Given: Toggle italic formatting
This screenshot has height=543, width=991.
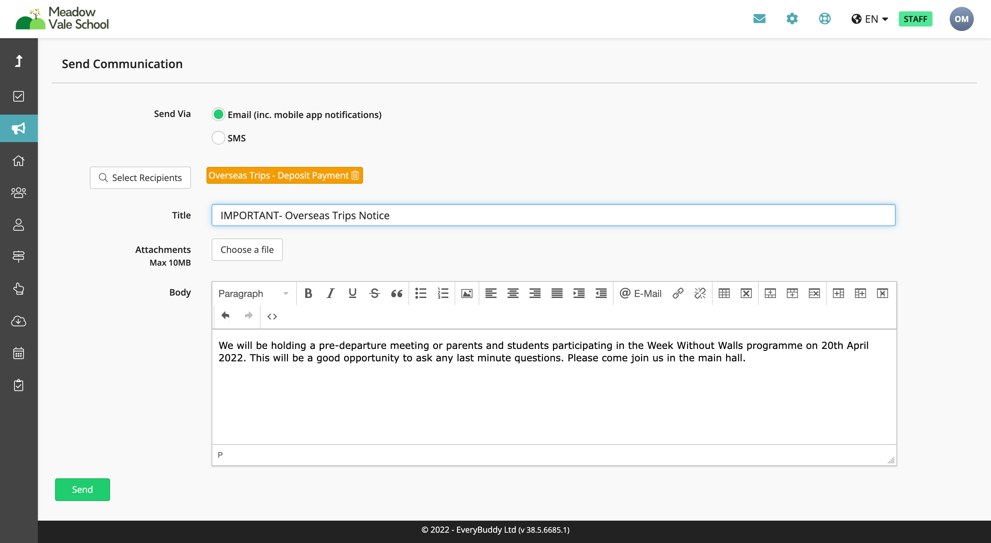Looking at the screenshot, I should 330,294.
